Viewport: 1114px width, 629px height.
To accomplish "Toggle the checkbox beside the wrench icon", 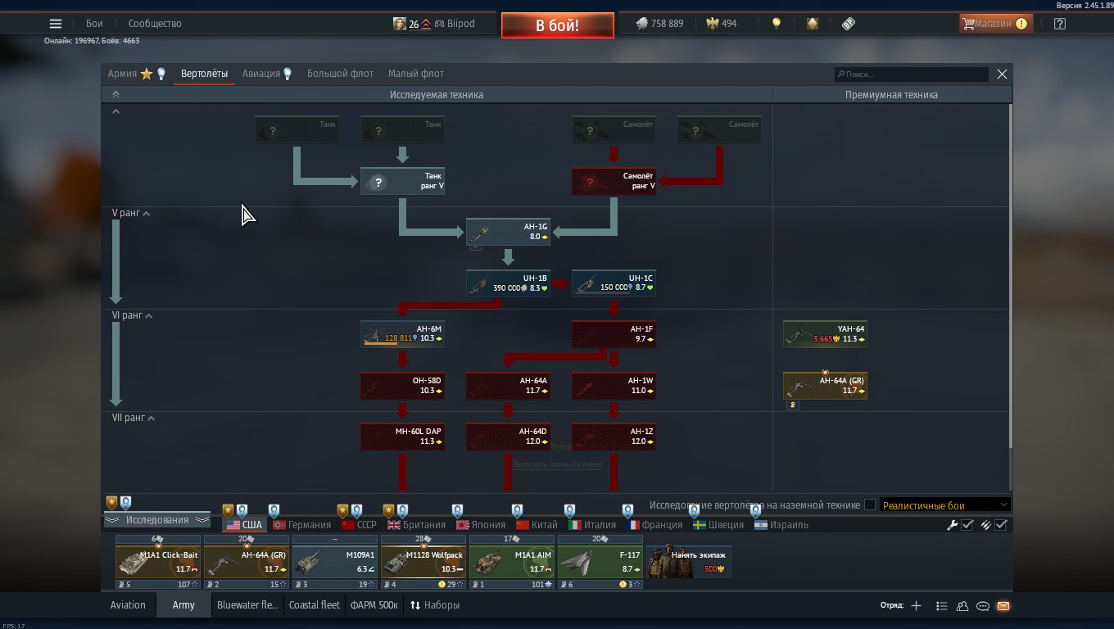I will coord(967,525).
